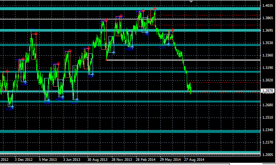The height and width of the screenshot is (165, 276).
Task: Click the red arrow on the 1.3695 band near Dec 2012
Action: 36,34
